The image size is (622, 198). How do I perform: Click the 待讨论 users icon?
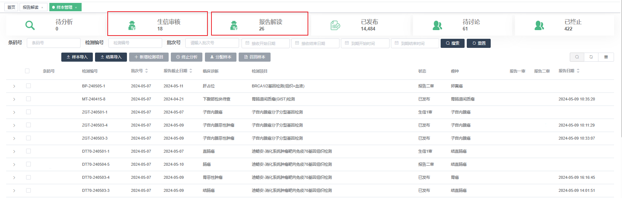(437, 25)
